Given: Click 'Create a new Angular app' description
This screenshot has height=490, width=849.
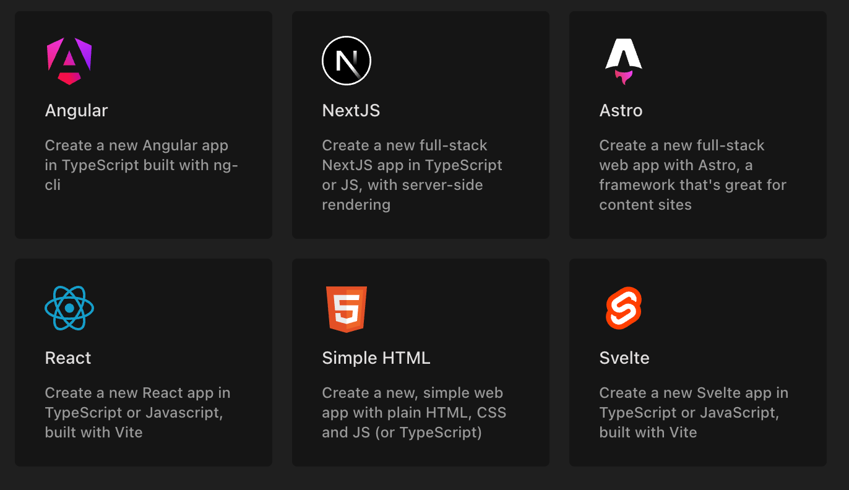Looking at the screenshot, I should tap(142, 165).
